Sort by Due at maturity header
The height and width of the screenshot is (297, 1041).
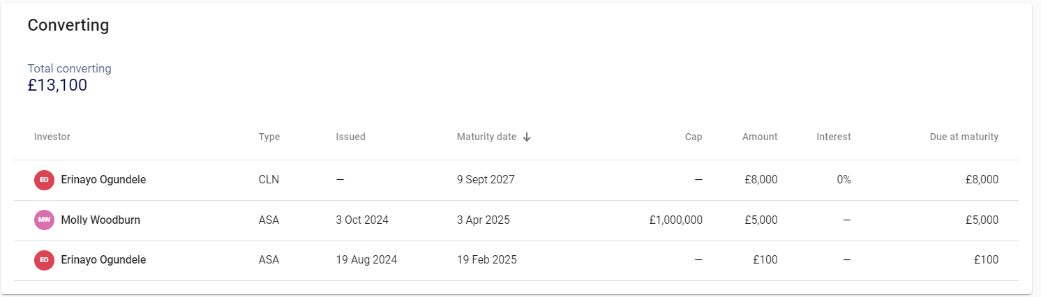pos(964,137)
